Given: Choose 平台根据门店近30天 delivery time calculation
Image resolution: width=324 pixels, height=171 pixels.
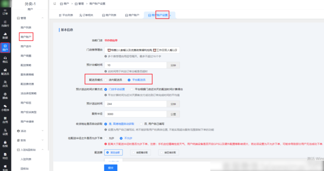Looking at the screenshot, I should (x=132, y=89).
